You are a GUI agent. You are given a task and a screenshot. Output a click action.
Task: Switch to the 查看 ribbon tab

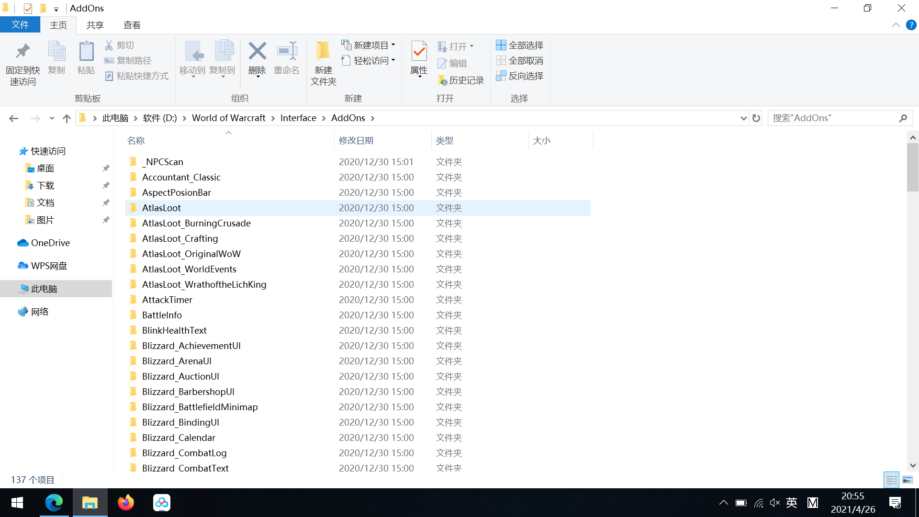click(132, 25)
